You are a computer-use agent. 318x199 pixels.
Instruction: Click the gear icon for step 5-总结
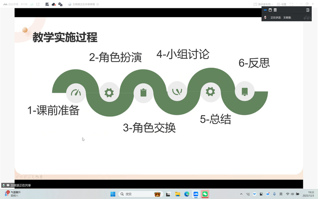pos(210,92)
